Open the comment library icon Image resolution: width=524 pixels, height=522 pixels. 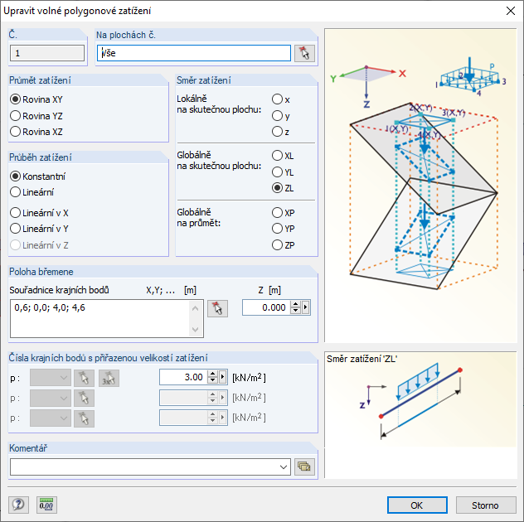click(304, 466)
